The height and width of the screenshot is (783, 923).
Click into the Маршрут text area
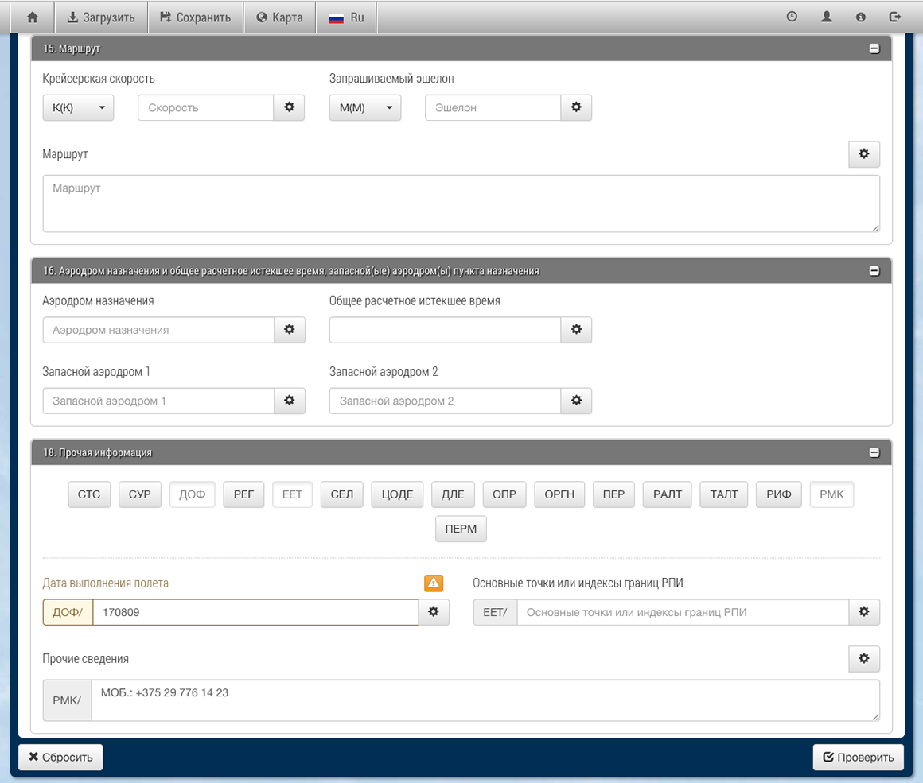click(x=461, y=204)
